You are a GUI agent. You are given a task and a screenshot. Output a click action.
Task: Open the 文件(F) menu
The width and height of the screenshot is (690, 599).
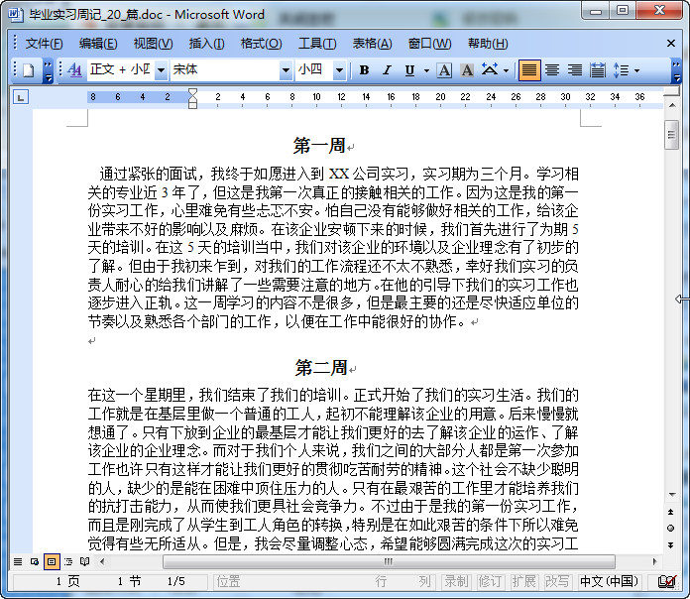point(44,44)
